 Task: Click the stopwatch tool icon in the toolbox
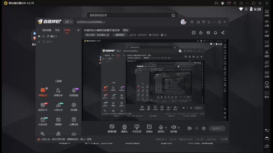[x=58, y=134]
